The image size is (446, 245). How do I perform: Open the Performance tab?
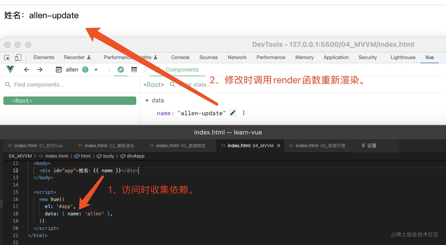(x=271, y=57)
